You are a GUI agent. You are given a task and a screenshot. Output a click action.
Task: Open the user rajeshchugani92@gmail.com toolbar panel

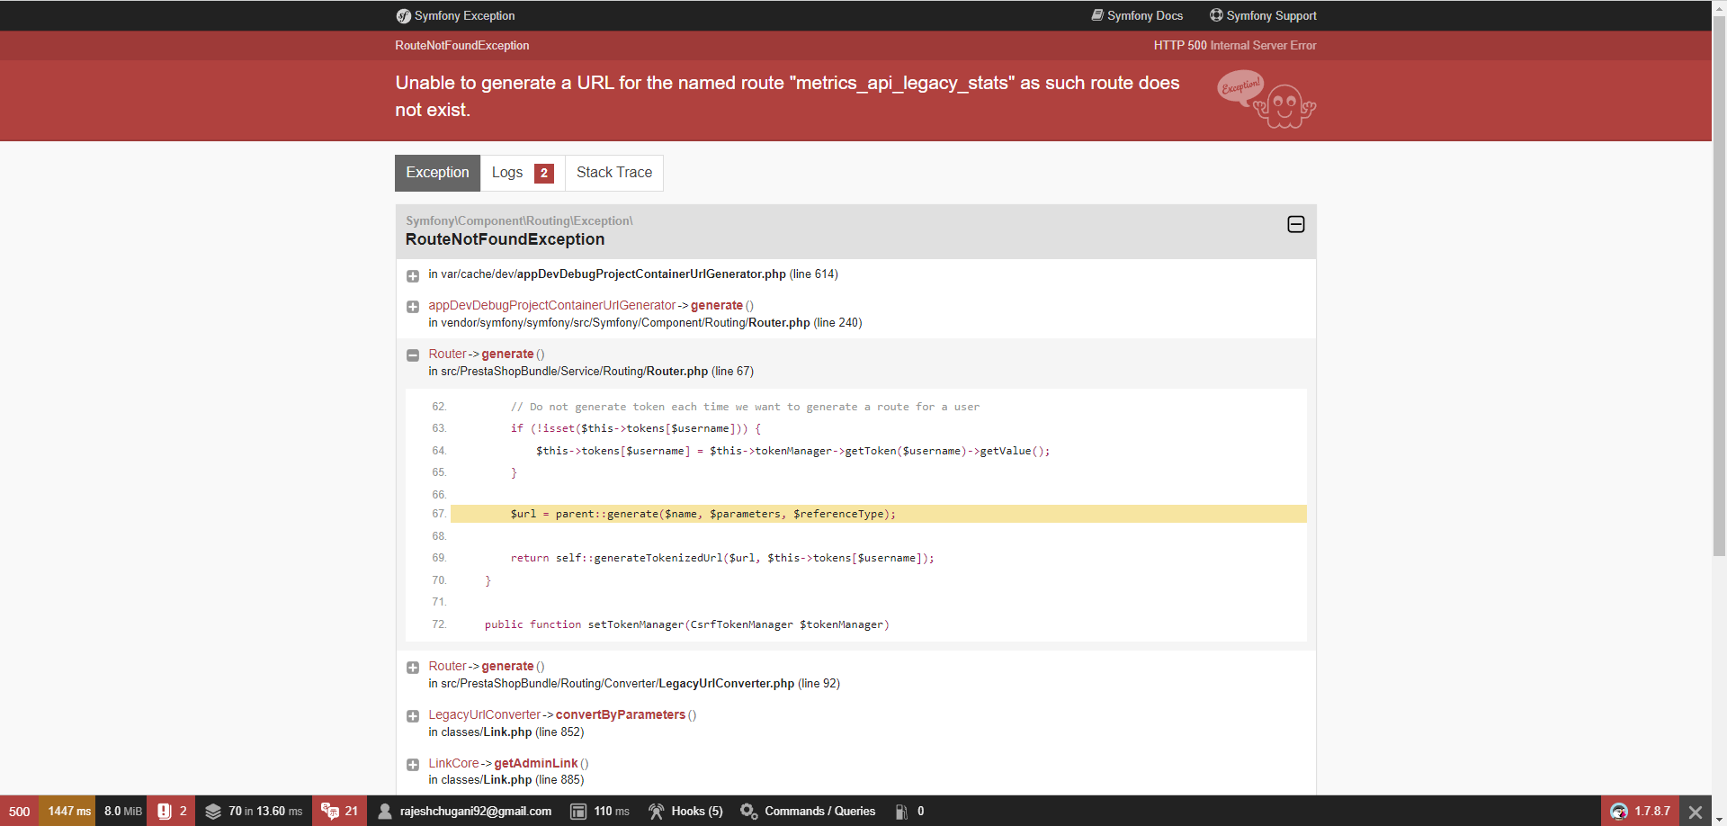[465, 811]
